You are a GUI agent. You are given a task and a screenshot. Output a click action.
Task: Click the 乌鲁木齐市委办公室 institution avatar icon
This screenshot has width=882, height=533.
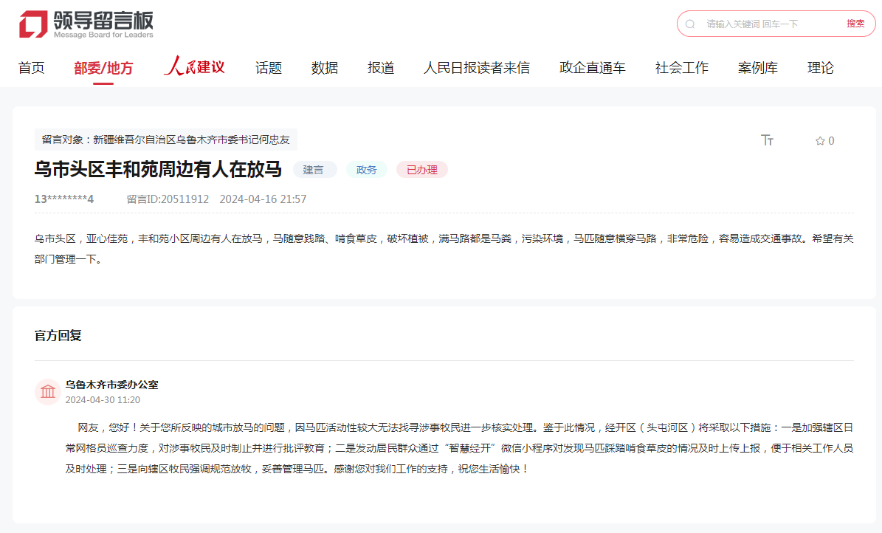click(48, 391)
